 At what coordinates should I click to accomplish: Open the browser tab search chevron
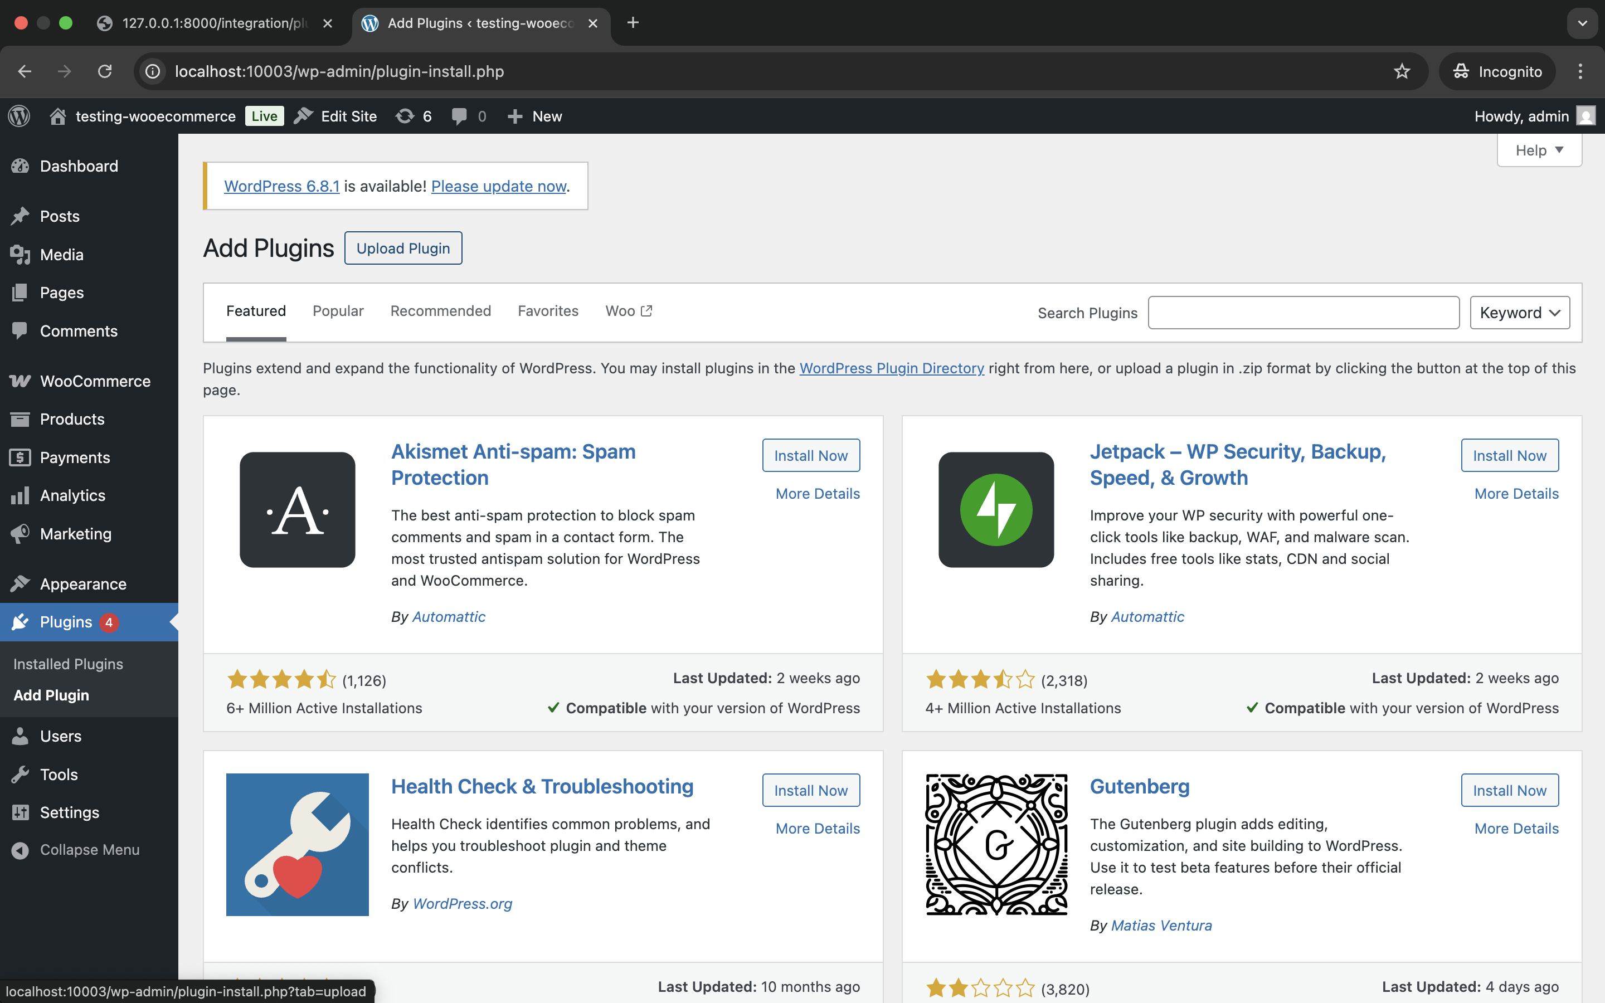1583,23
